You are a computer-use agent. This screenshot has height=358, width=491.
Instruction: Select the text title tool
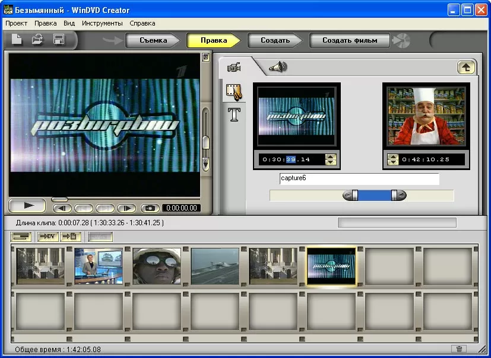click(234, 114)
